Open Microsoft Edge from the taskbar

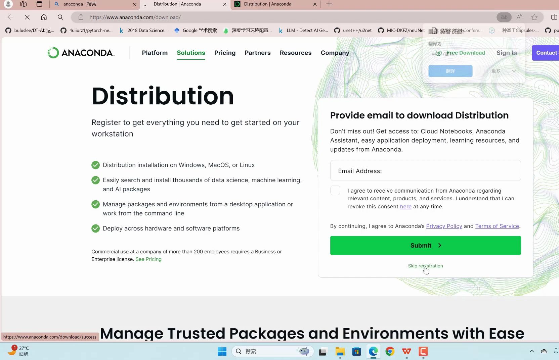373,351
